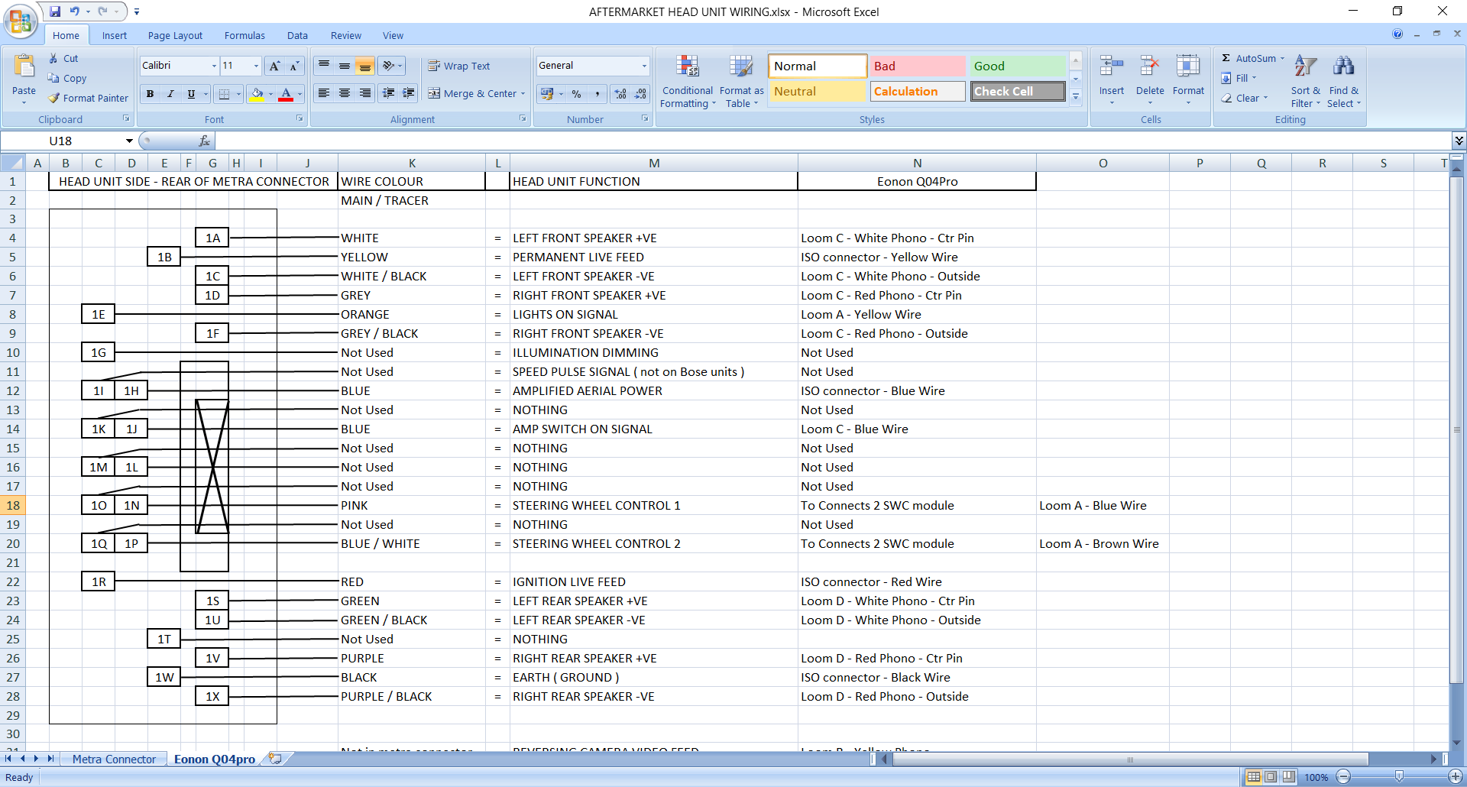The height and width of the screenshot is (787, 1467).
Task: Apply the Bad cell style
Action: coord(918,66)
